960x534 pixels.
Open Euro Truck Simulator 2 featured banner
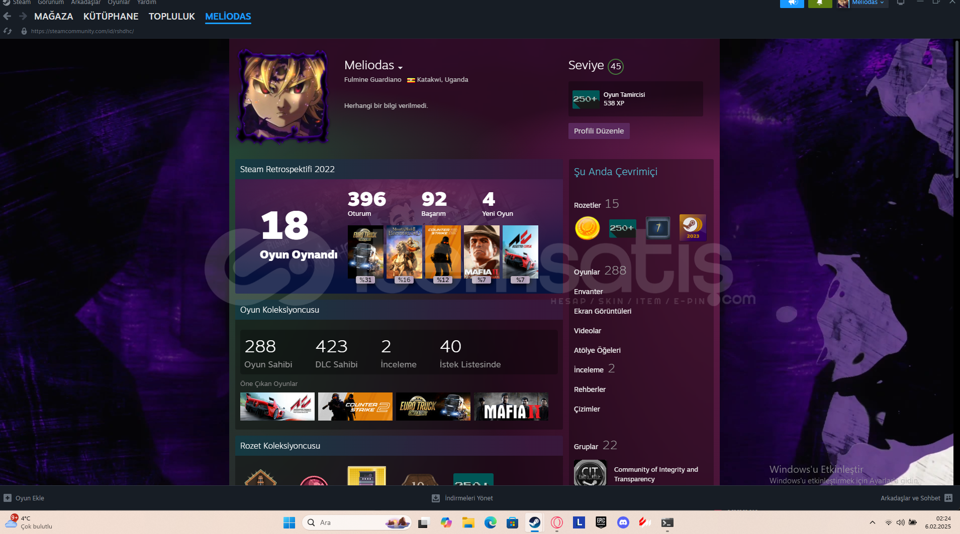[x=433, y=407]
